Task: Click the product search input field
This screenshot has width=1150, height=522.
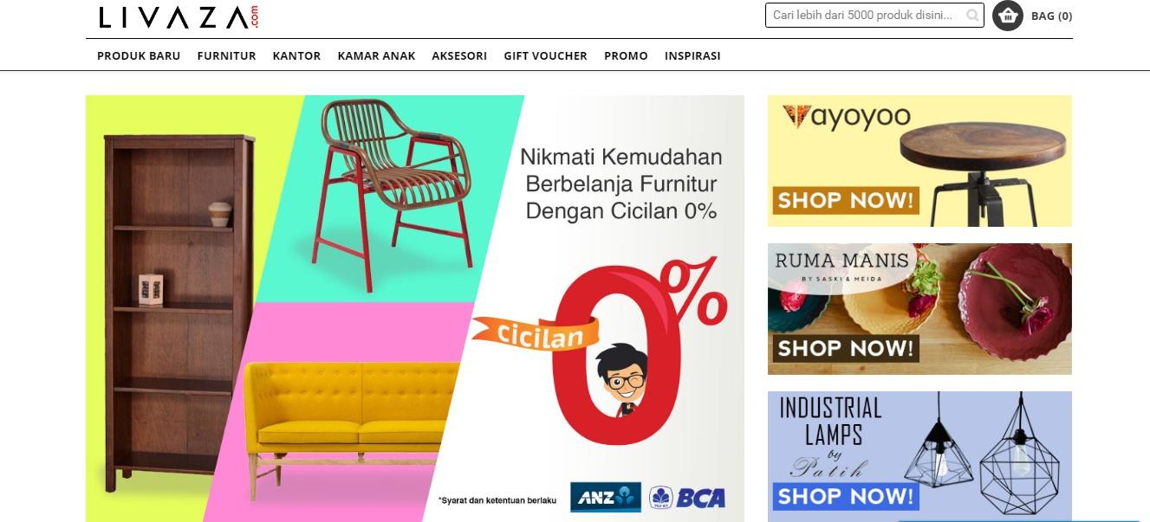Action: pyautogui.click(x=874, y=16)
